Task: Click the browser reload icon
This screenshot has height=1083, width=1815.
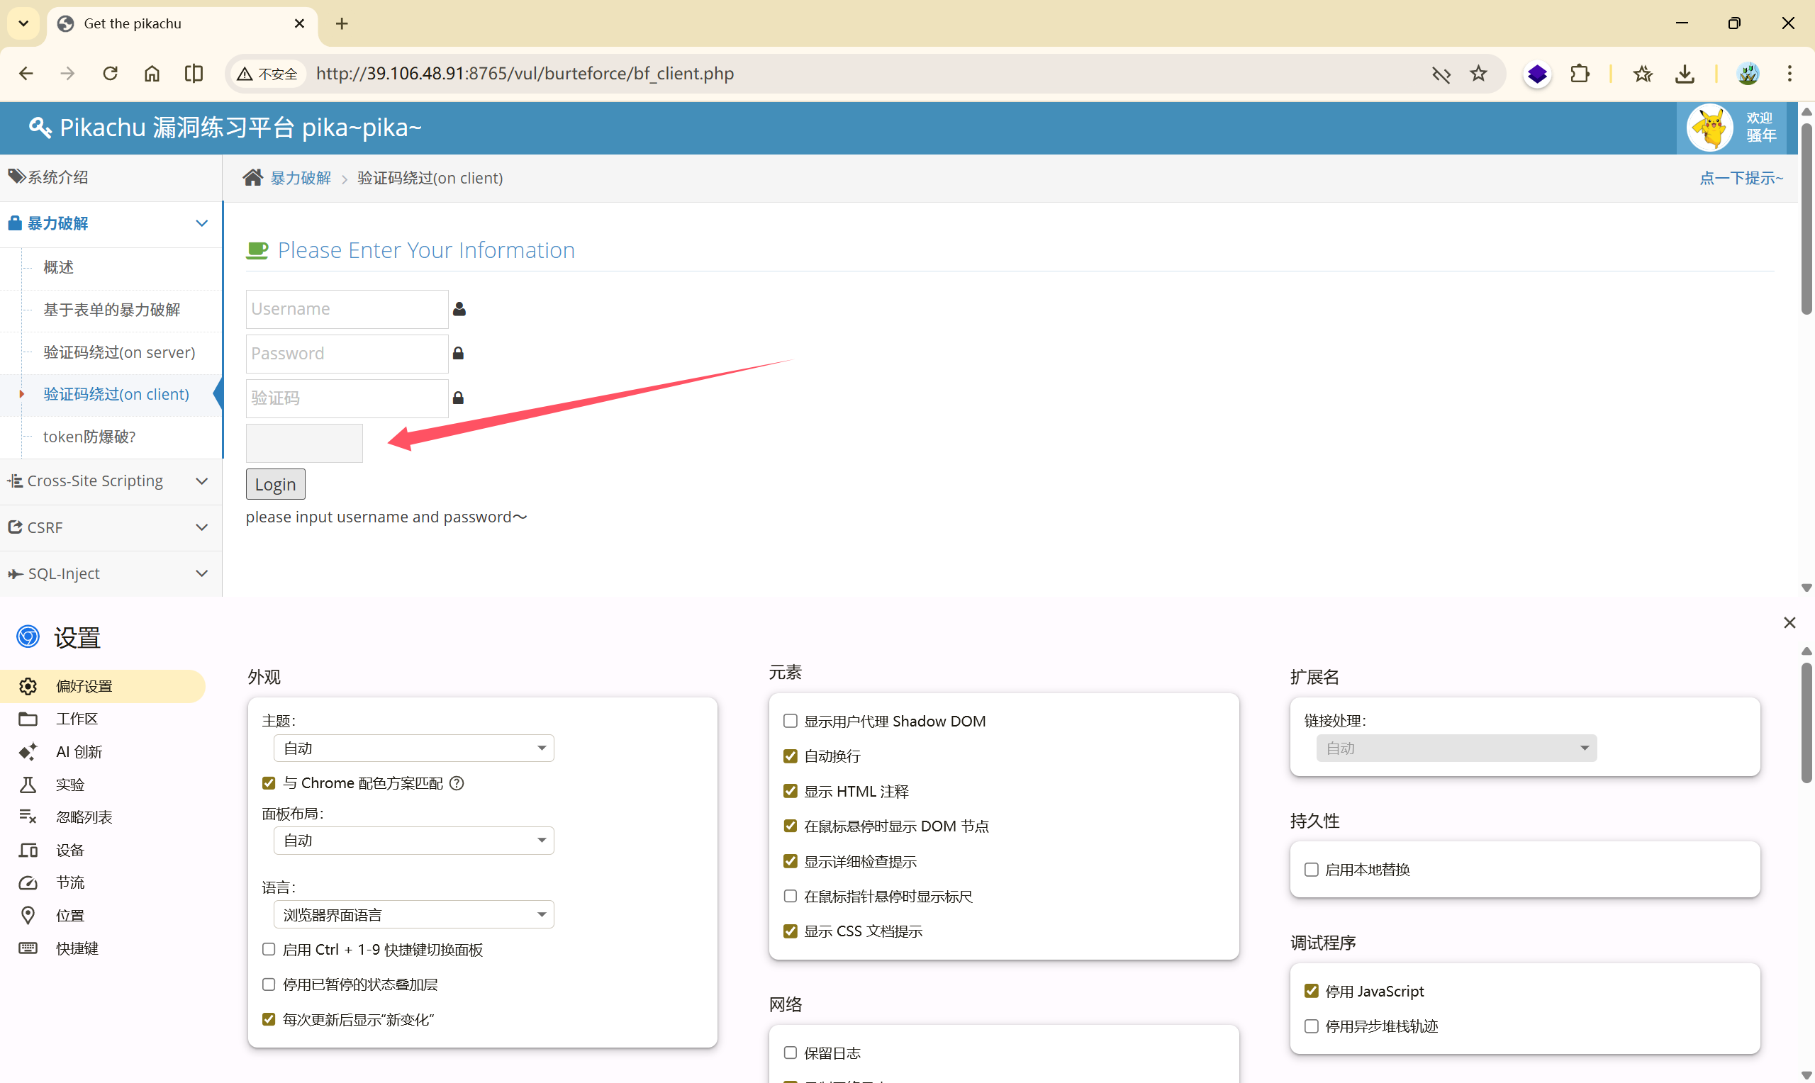Action: [110, 74]
